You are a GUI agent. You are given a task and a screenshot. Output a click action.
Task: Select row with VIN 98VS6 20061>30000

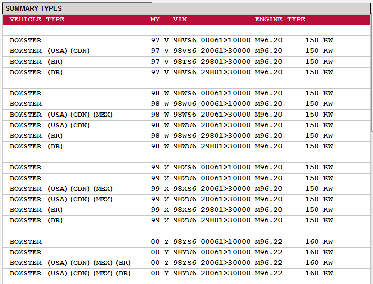(186, 51)
